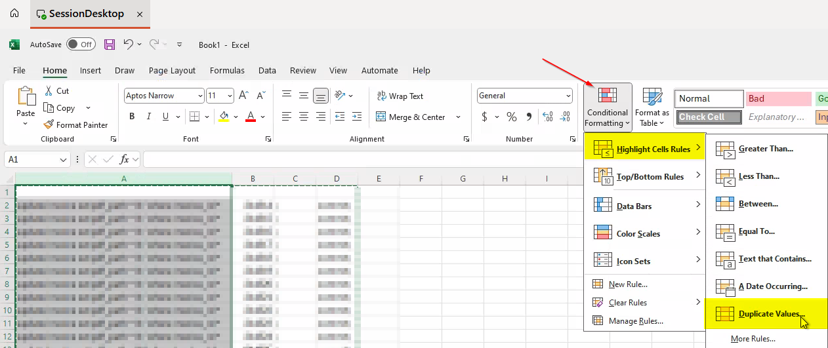The width and height of the screenshot is (828, 348).
Task: Select the Format Painter brush
Action: (48, 125)
